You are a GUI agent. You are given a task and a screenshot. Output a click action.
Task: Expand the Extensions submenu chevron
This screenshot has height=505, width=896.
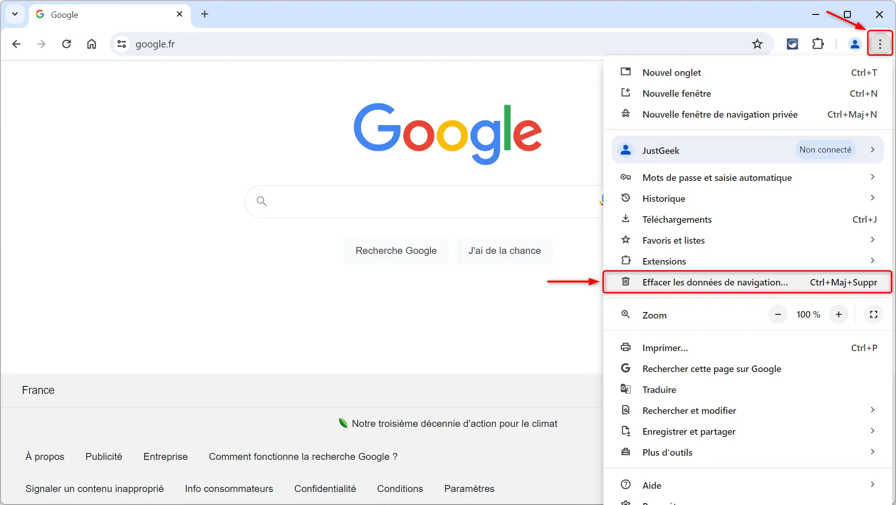click(x=873, y=260)
